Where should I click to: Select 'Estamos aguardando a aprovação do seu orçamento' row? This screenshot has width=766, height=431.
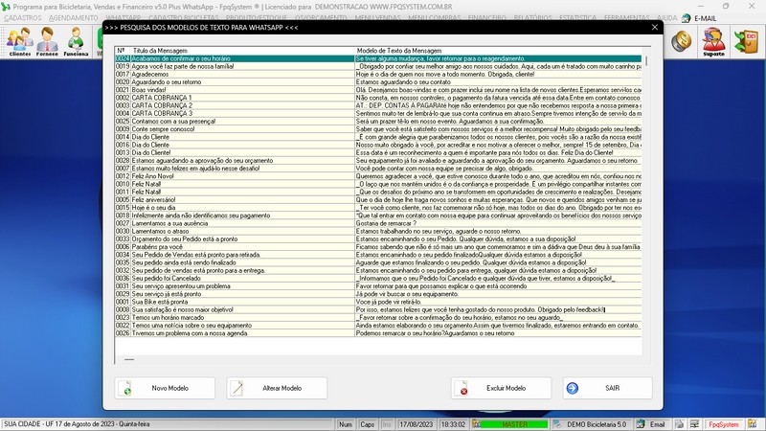coord(378,161)
